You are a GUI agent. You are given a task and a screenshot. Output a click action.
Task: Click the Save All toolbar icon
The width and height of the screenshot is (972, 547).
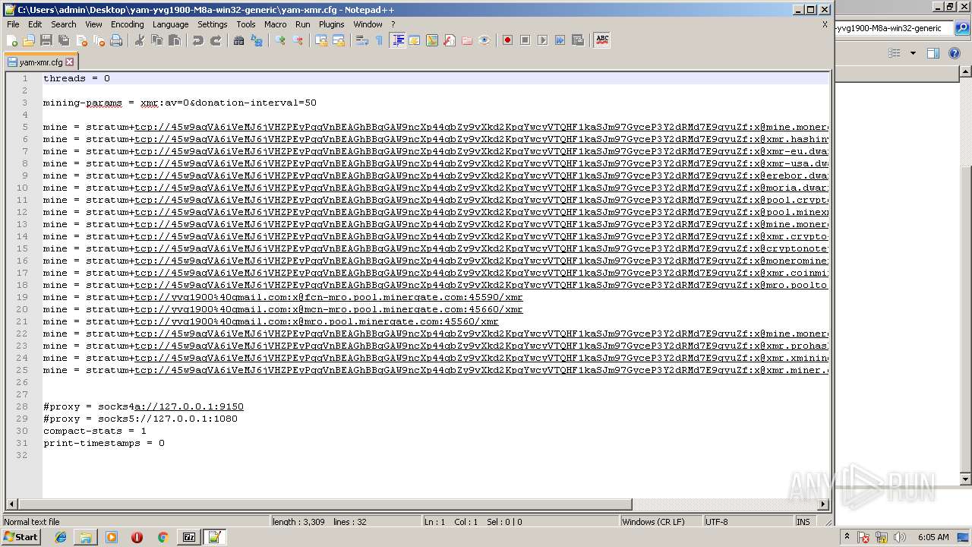pos(64,40)
